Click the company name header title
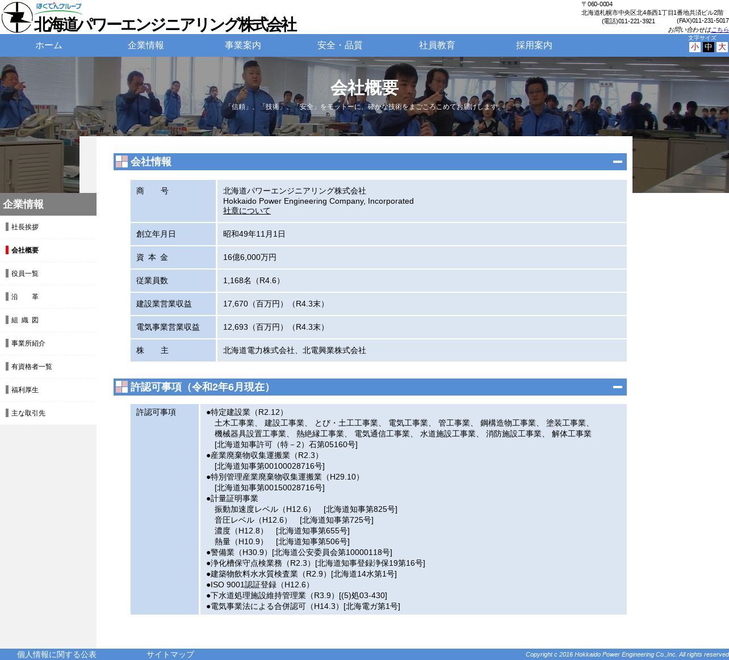Image resolution: width=729 pixels, height=660 pixels. point(165,24)
